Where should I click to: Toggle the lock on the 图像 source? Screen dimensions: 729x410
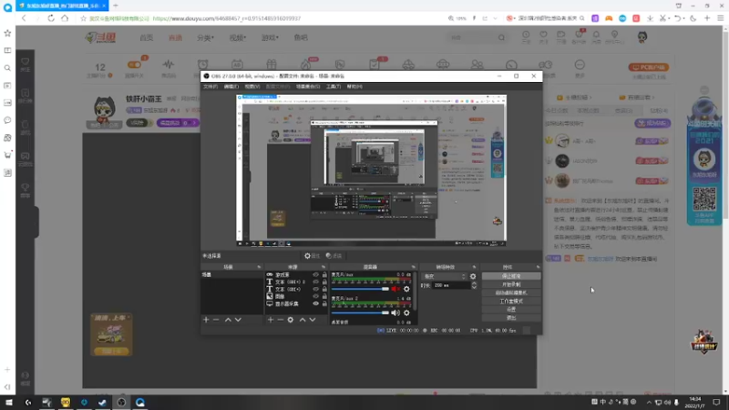click(324, 297)
